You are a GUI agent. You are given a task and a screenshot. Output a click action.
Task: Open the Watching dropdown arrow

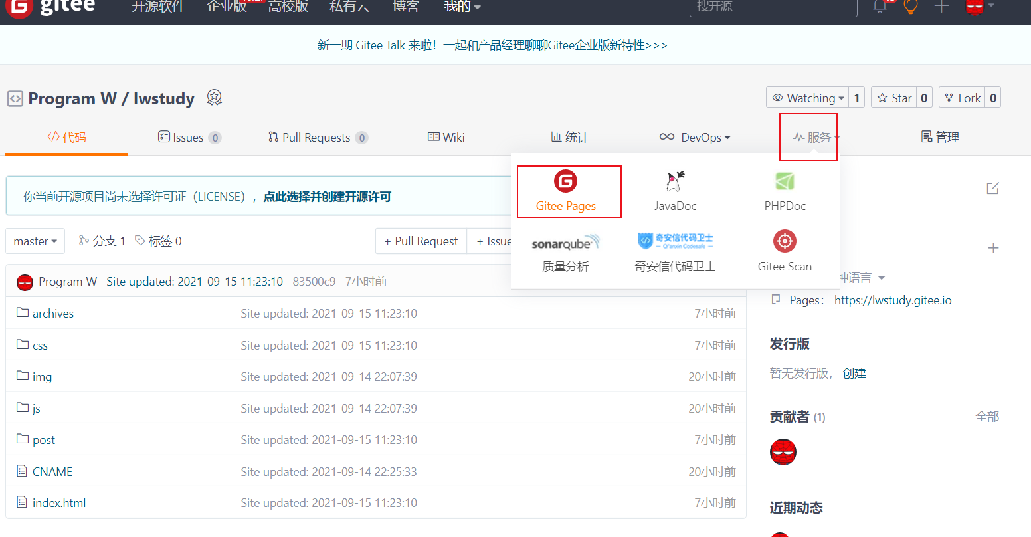(842, 97)
